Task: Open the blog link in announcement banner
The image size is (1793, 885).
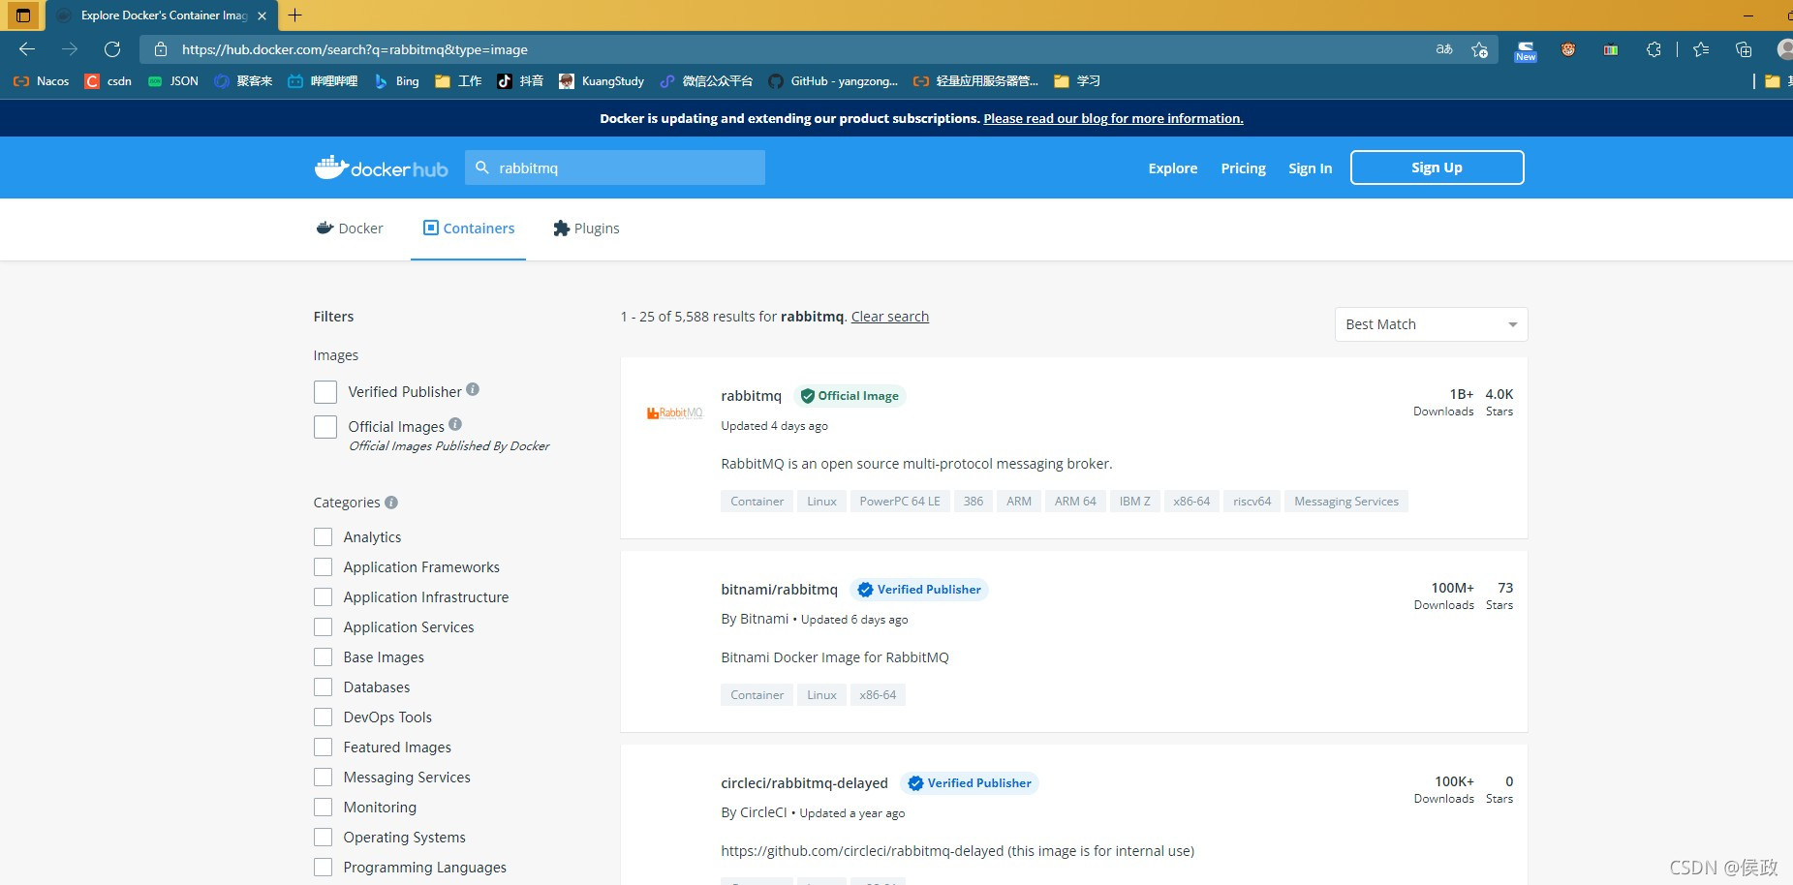Action: [x=1113, y=118]
